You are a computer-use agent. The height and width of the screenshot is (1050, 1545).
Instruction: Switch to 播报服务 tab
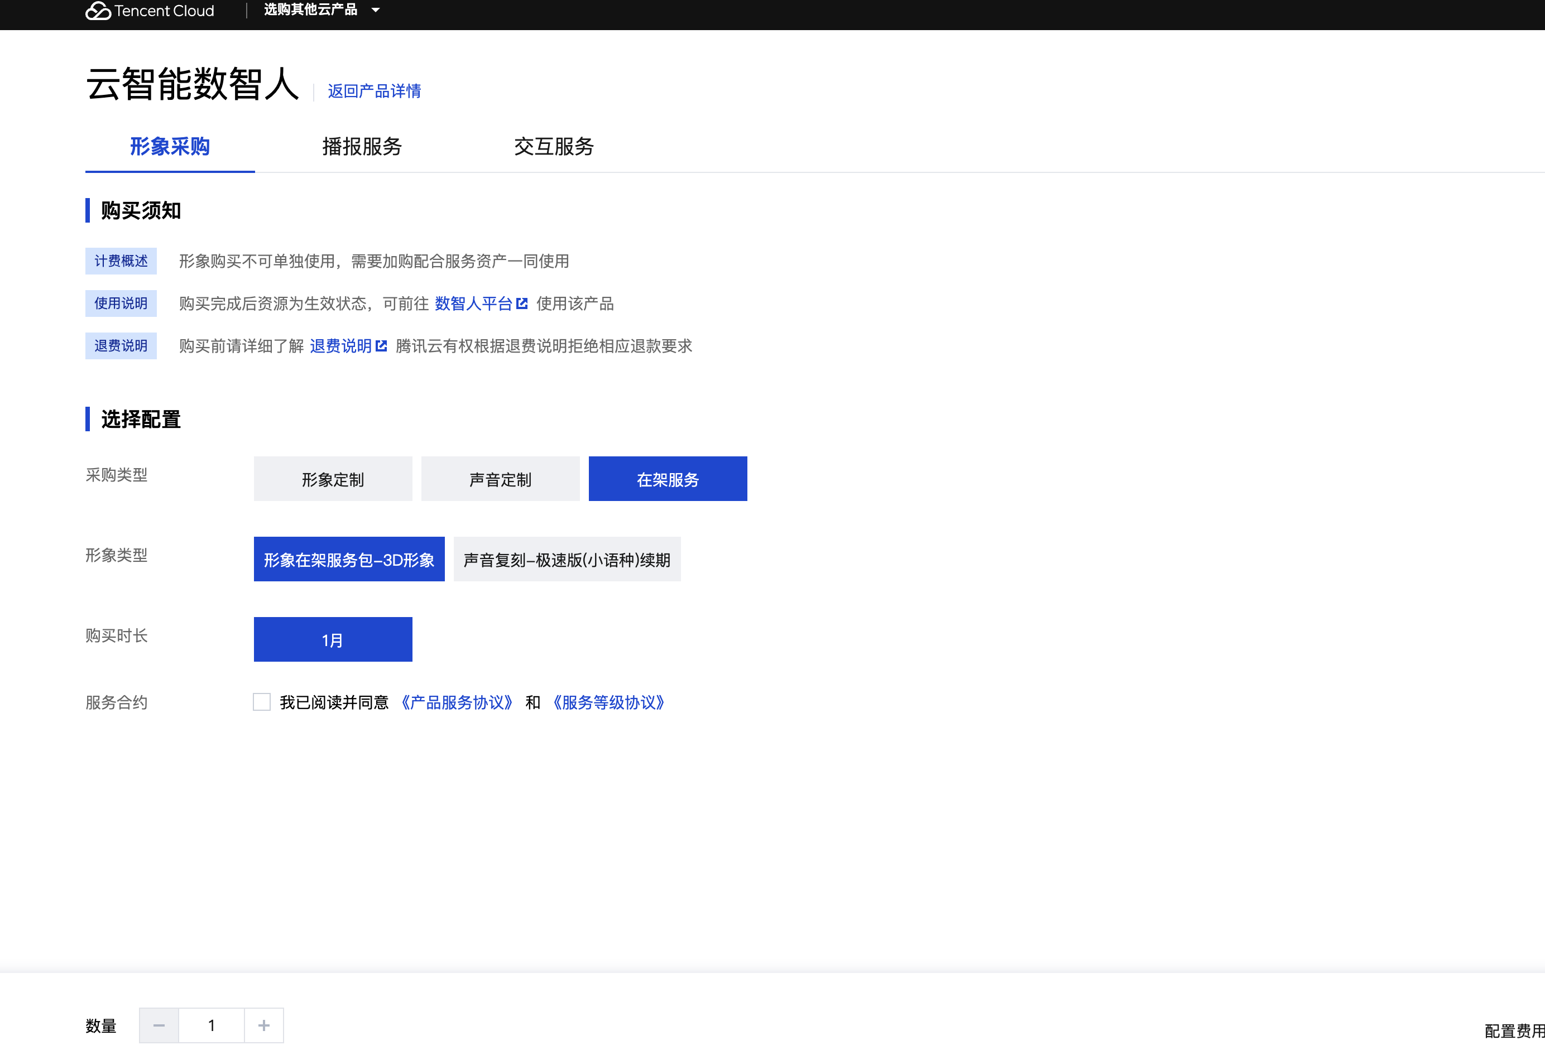pyautogui.click(x=362, y=146)
